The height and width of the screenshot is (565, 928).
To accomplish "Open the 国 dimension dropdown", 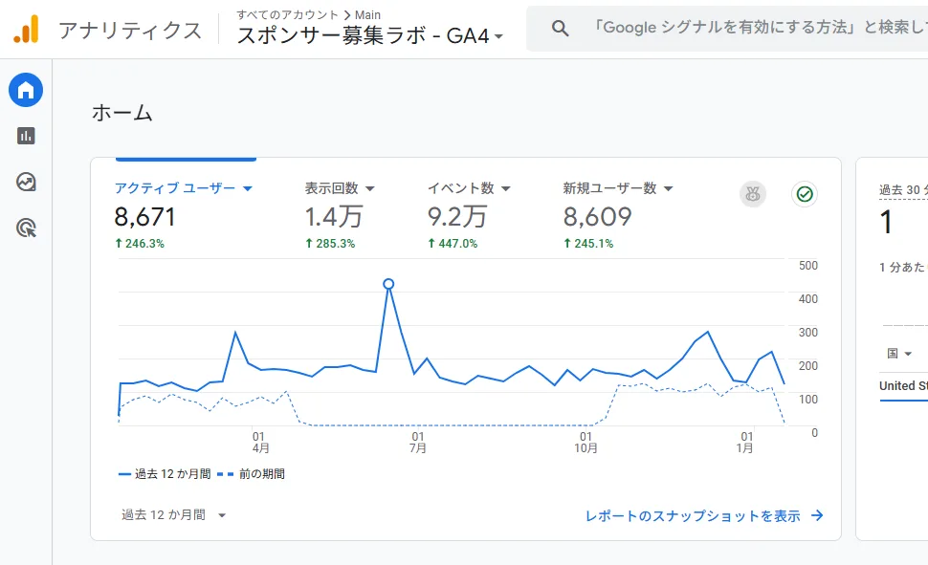I will click(x=899, y=353).
